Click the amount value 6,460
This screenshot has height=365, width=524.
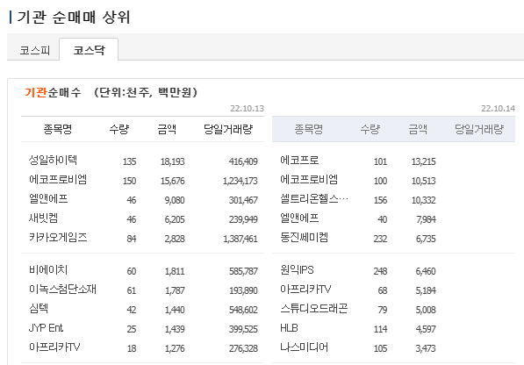(426, 271)
